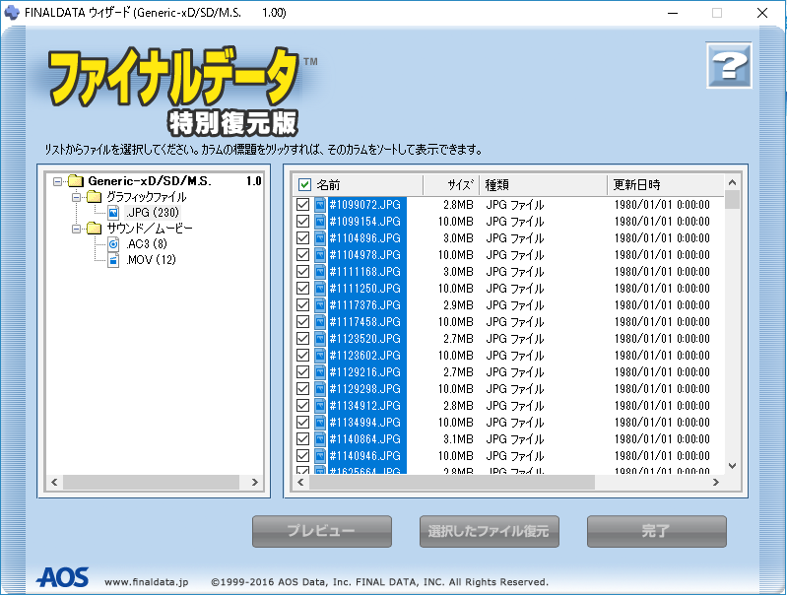
Task: Click the file icon for #1104978.JPG
Action: [320, 255]
